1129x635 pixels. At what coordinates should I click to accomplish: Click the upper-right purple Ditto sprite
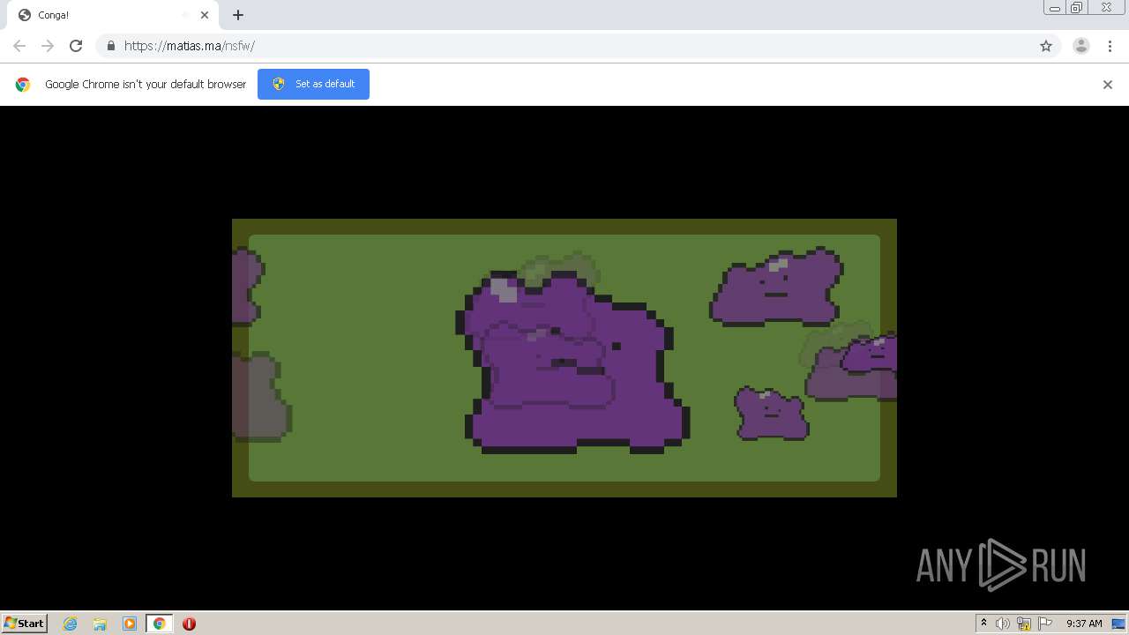point(776,287)
